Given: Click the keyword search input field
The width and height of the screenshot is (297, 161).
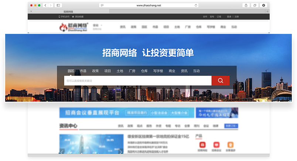Looking at the screenshot, I should coord(137,81).
